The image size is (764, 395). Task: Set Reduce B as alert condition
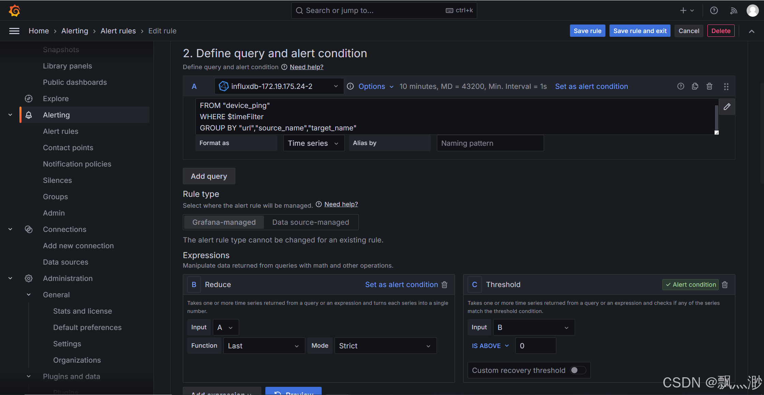point(401,285)
